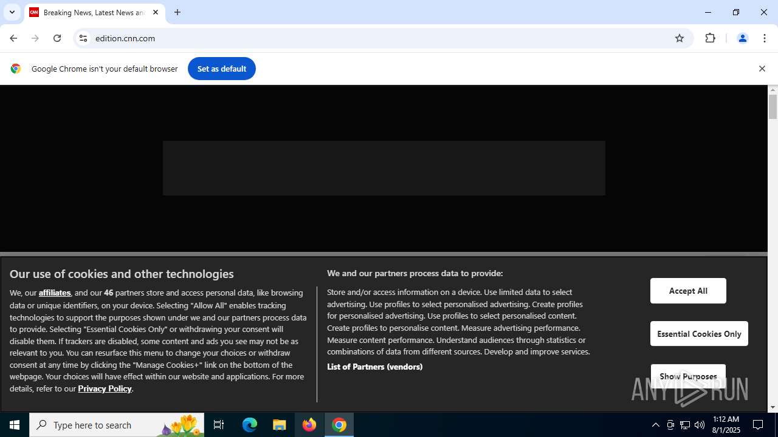Viewport: 778px width, 437px height.
Task: Open the notification center icon
Action: pyautogui.click(x=758, y=425)
